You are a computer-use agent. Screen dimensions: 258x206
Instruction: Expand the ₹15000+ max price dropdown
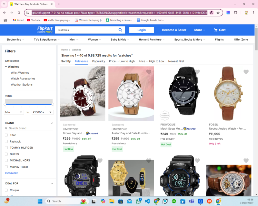pyautogui.click(x=43, y=112)
